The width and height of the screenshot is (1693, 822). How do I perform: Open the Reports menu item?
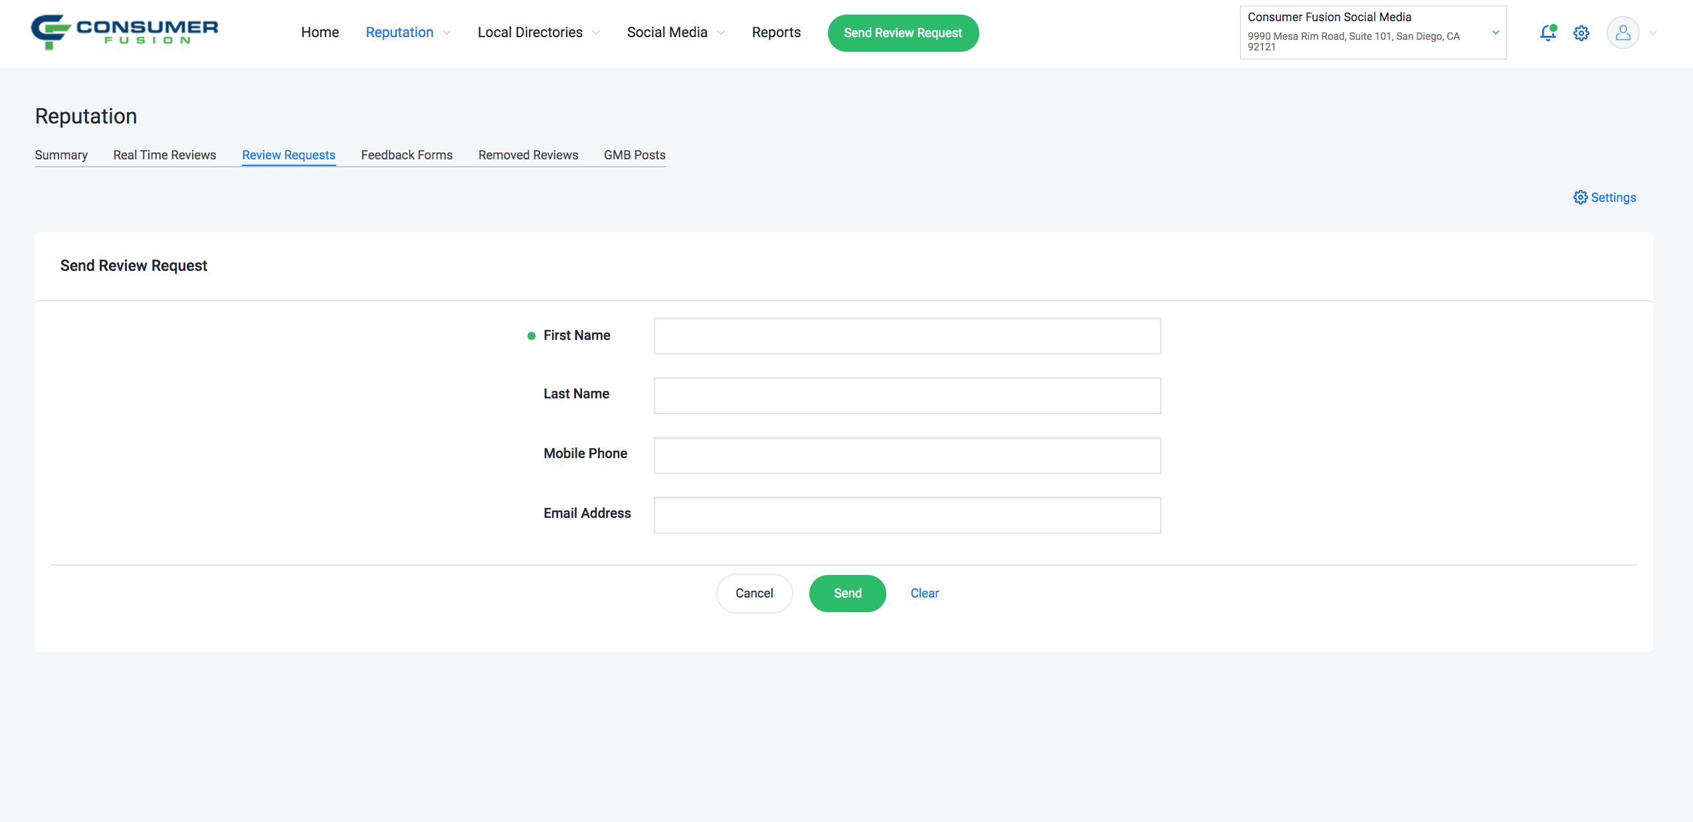click(x=775, y=33)
